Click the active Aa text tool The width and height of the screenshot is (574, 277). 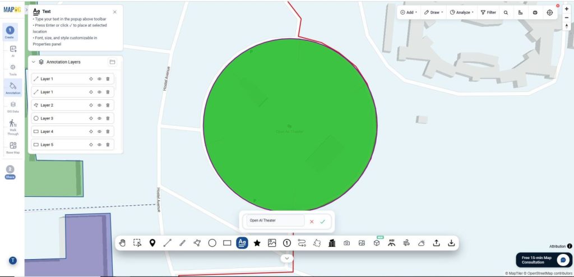(242, 243)
